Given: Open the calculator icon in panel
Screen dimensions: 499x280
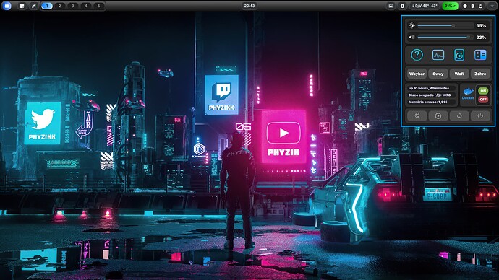Looking at the screenshot, I should click(x=480, y=55).
